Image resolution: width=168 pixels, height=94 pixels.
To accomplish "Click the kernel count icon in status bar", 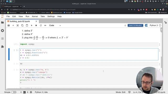I will tap(31, 92).
